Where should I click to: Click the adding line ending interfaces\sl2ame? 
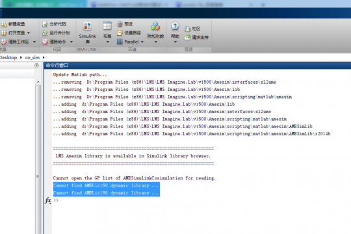click(x=162, y=112)
